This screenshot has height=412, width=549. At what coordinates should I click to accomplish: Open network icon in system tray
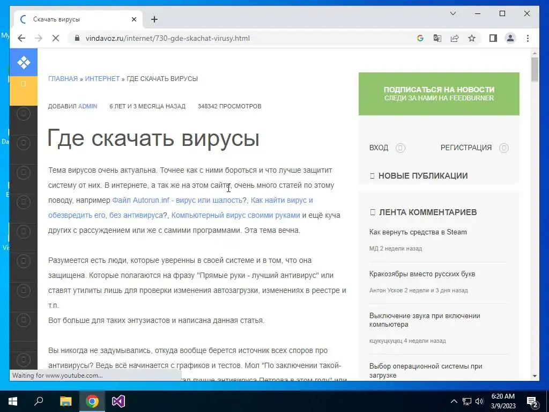pyautogui.click(x=467, y=401)
